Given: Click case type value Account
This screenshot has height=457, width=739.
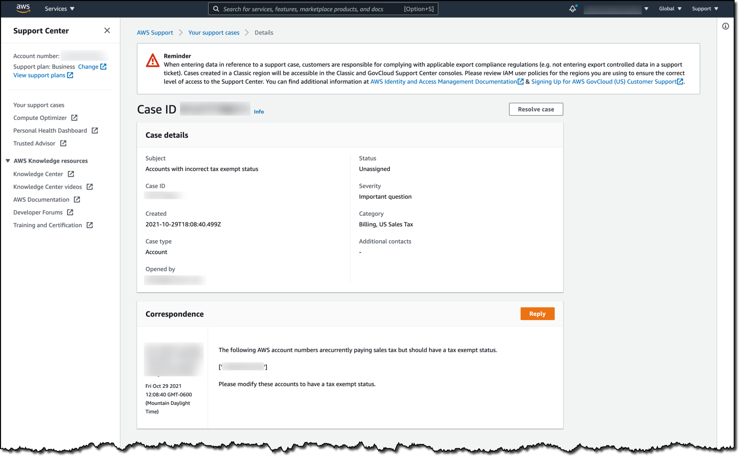Looking at the screenshot, I should (156, 252).
